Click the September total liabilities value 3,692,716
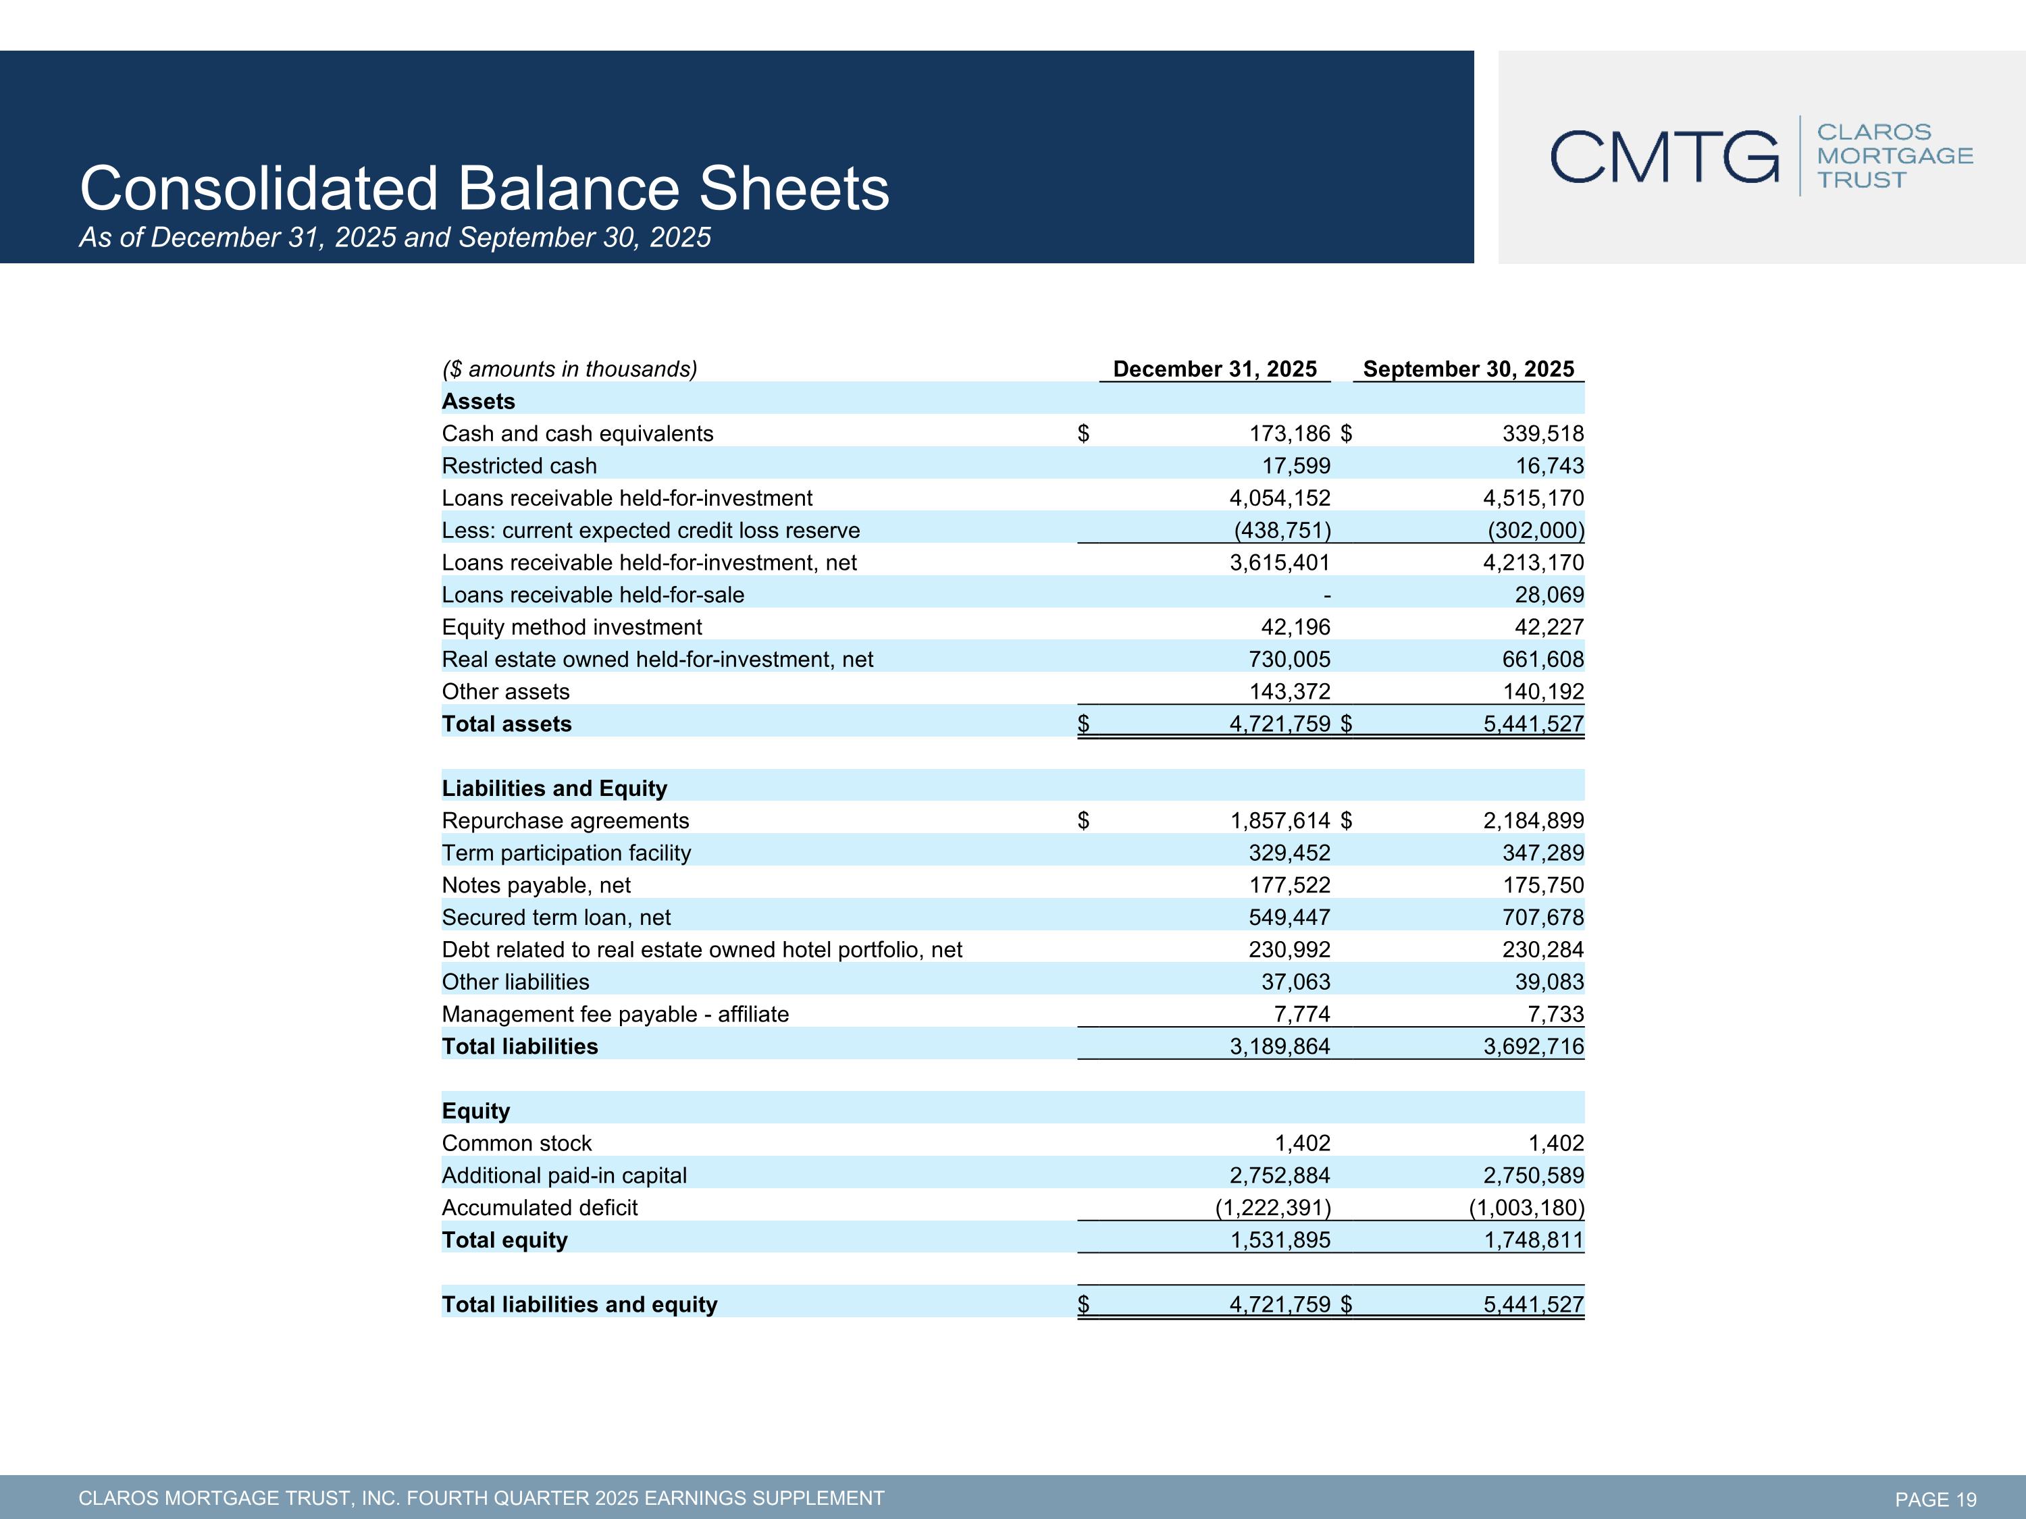2026x1519 pixels. pos(1533,1046)
